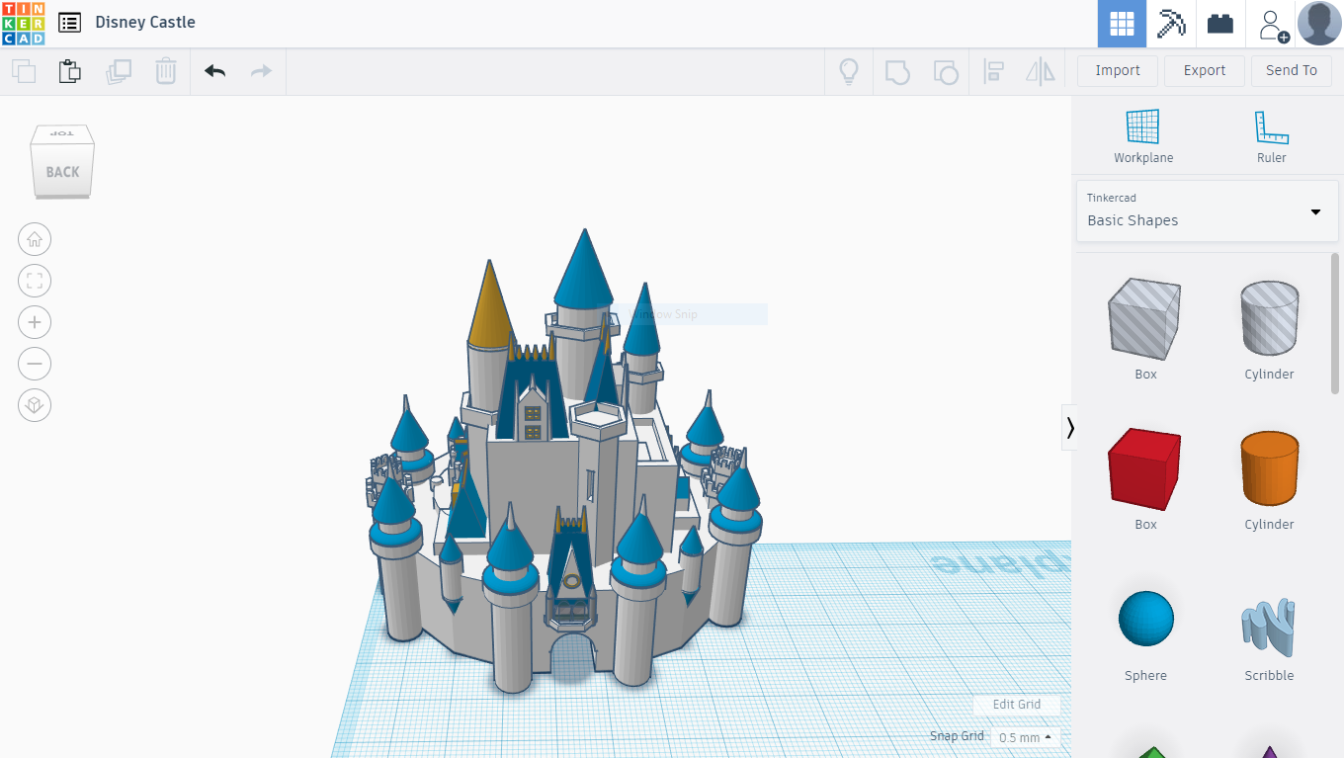Click the shapes panel scrollbar
The height and width of the screenshot is (758, 1344).
tap(1336, 323)
